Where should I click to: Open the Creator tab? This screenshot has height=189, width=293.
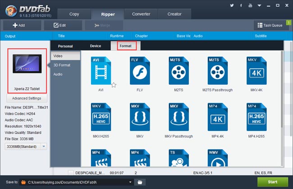[174, 14]
